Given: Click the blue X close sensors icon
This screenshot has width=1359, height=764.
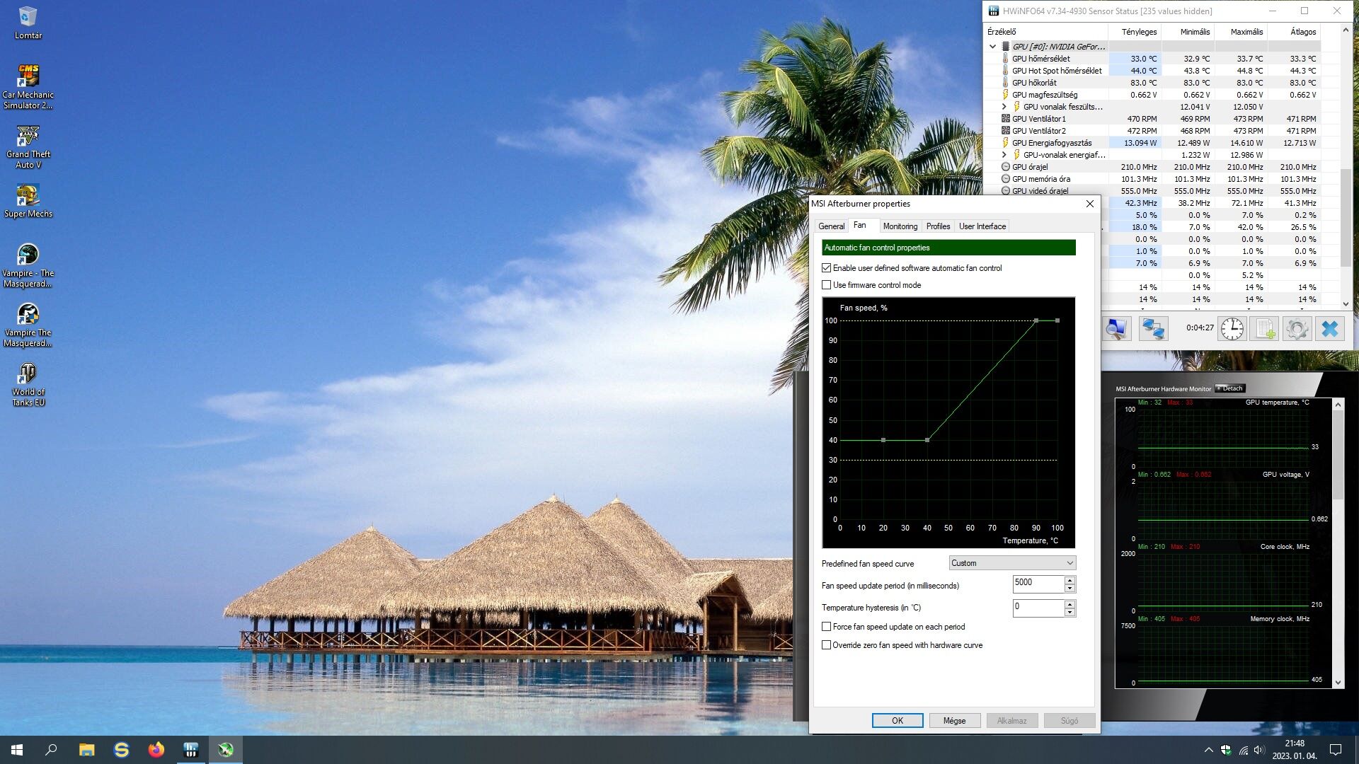Looking at the screenshot, I should [x=1330, y=328].
